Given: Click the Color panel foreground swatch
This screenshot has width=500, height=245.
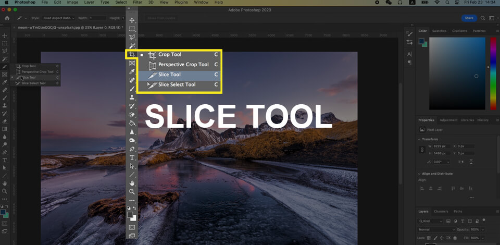Looking at the screenshot, I should click(x=421, y=41).
